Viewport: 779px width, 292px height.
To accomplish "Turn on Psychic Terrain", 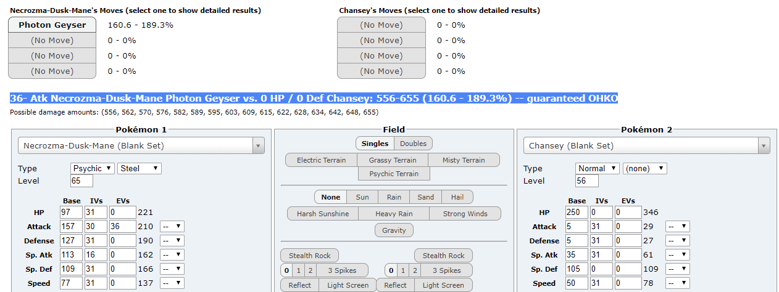I will pos(394,174).
